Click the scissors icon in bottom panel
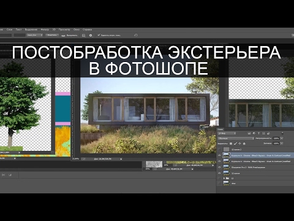Image resolution: width=294 pixels, height=221 pixels. click(x=4, y=175)
